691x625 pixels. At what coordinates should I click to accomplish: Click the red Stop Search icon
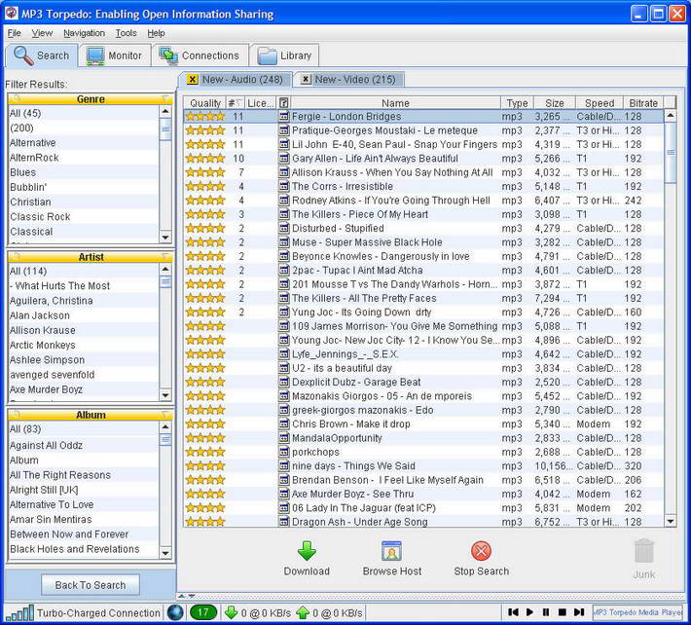(x=481, y=550)
